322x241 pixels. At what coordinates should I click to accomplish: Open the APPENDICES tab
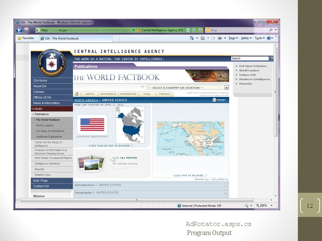(128, 94)
